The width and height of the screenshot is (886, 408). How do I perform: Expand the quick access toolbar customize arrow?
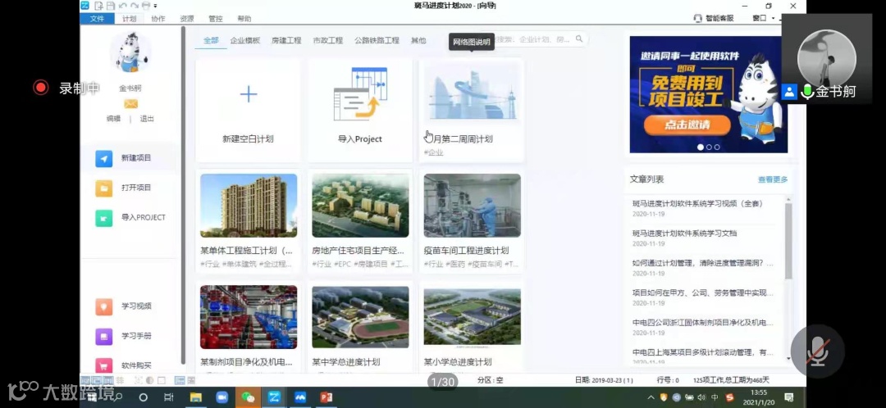point(155,7)
